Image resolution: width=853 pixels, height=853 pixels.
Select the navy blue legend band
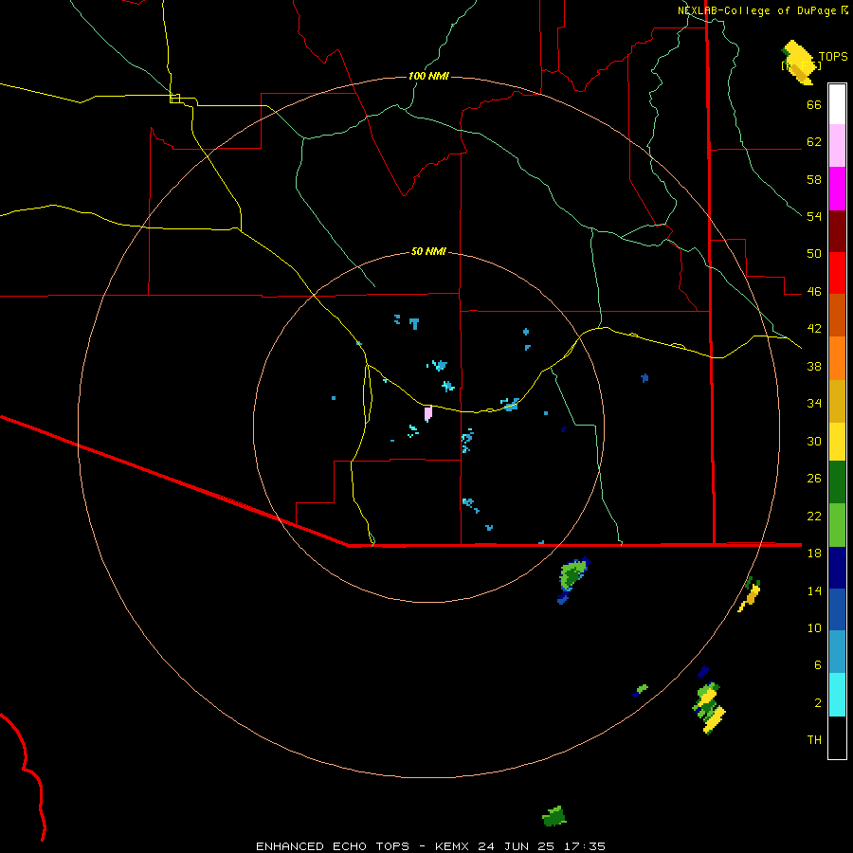click(837, 568)
